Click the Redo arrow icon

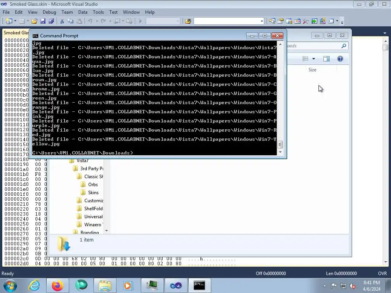point(103,21)
